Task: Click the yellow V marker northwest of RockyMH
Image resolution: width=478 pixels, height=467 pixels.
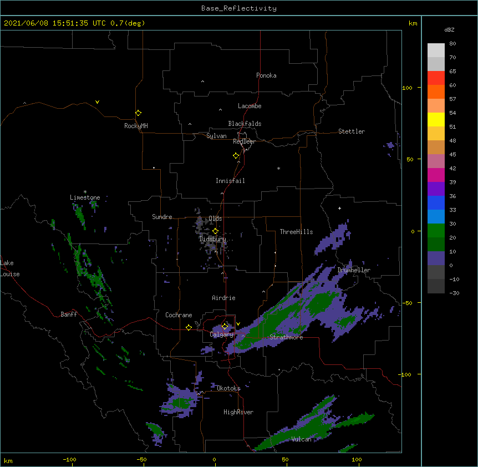Action: [x=97, y=102]
